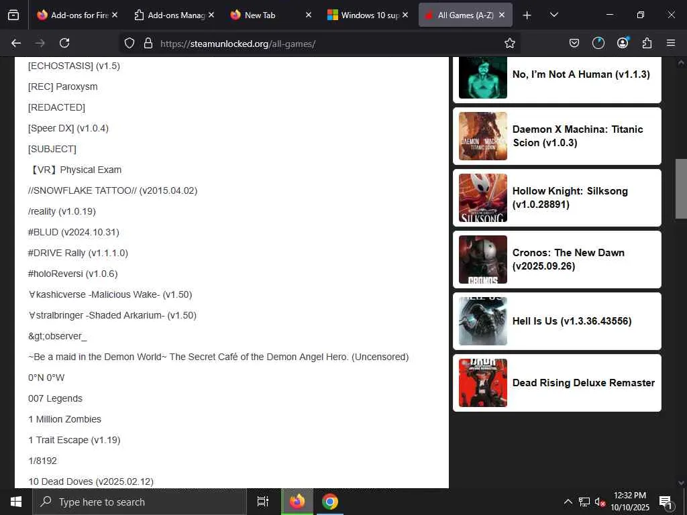The width and height of the screenshot is (687, 515).
Task: Reload the current page
Action: (64, 43)
